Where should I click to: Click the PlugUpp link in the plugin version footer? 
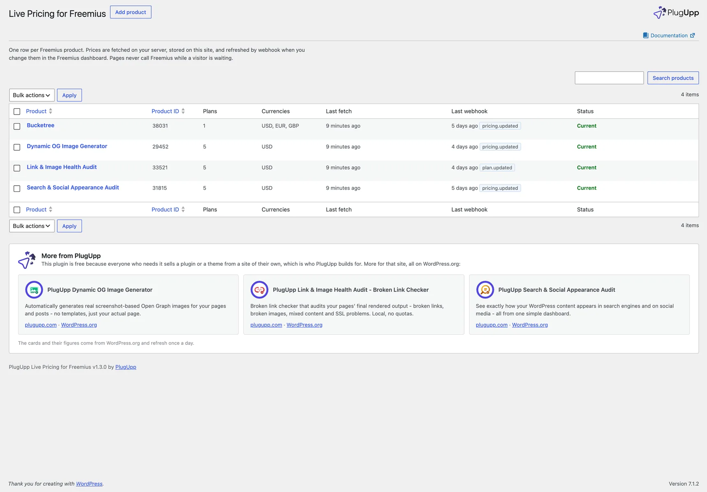pyautogui.click(x=126, y=367)
